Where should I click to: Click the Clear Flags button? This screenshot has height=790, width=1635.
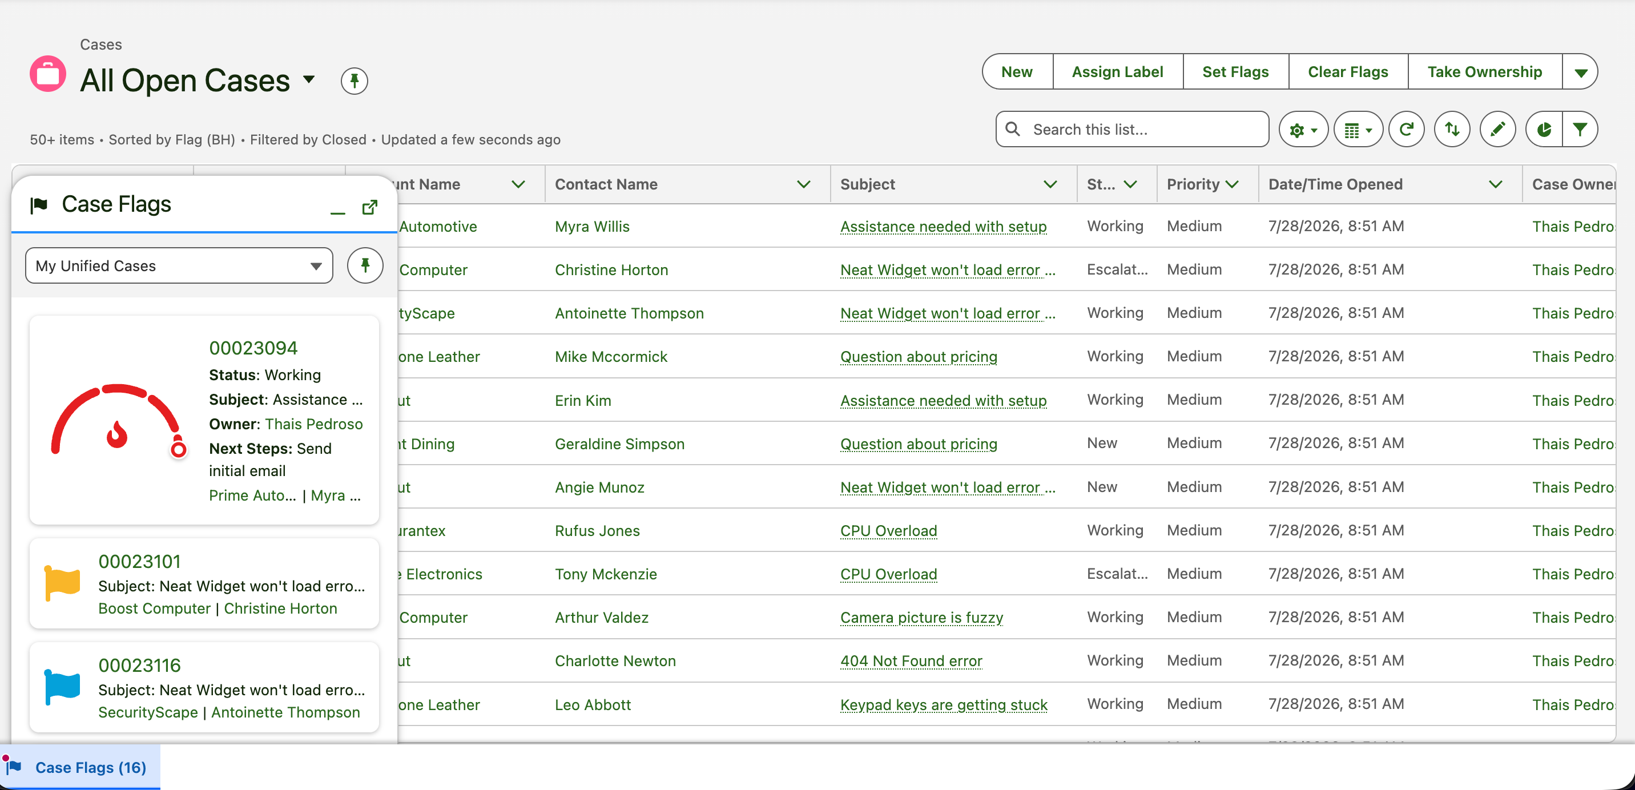point(1348,72)
